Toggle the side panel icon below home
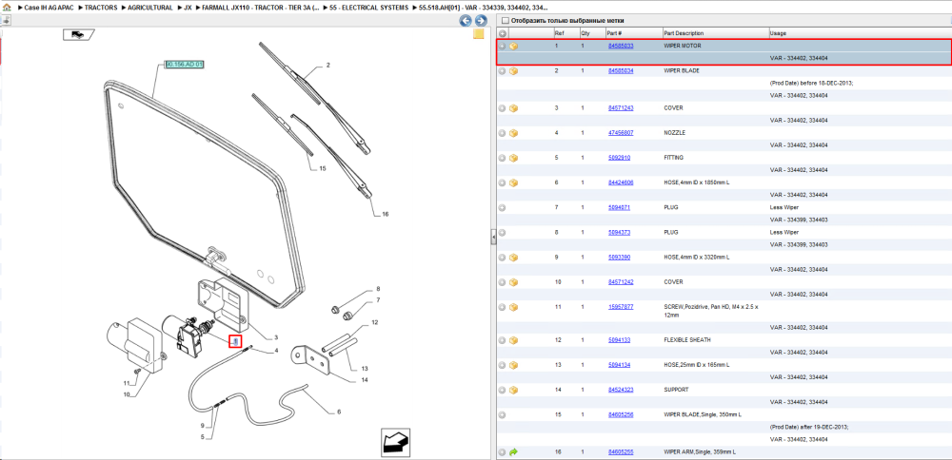952x460 pixels. tap(5, 20)
